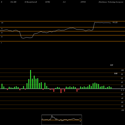This screenshot has height=125, width=125.
Task: Click the 'SI(TM)' header text
Action: [47, 2]
